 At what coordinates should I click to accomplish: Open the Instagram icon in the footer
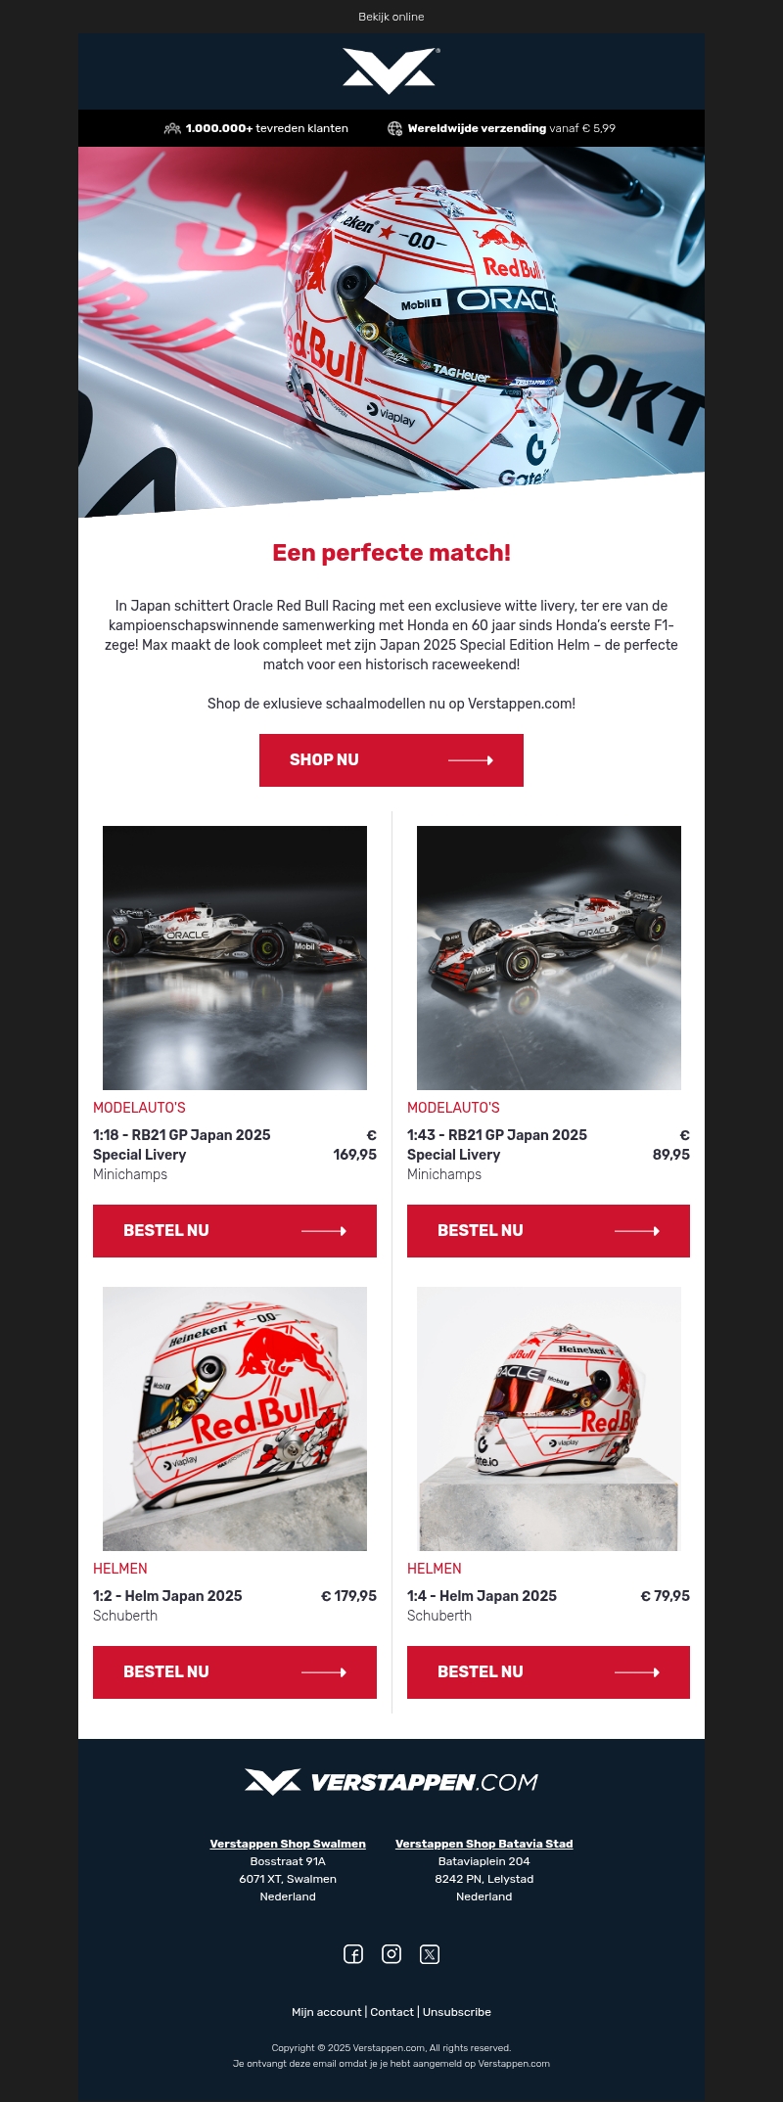(x=391, y=1954)
